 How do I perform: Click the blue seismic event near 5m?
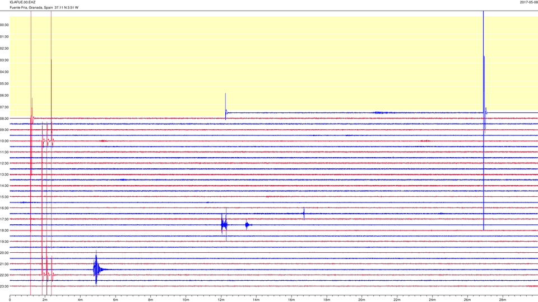(97, 269)
